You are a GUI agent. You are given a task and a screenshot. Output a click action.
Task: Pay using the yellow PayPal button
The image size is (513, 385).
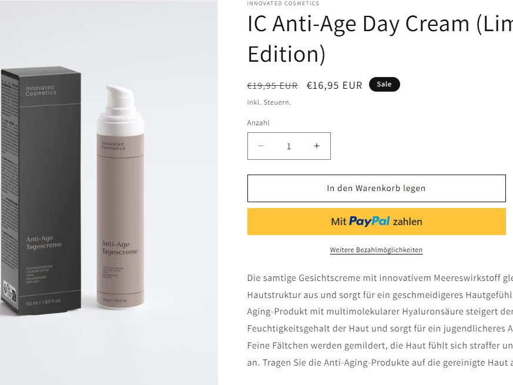click(376, 222)
